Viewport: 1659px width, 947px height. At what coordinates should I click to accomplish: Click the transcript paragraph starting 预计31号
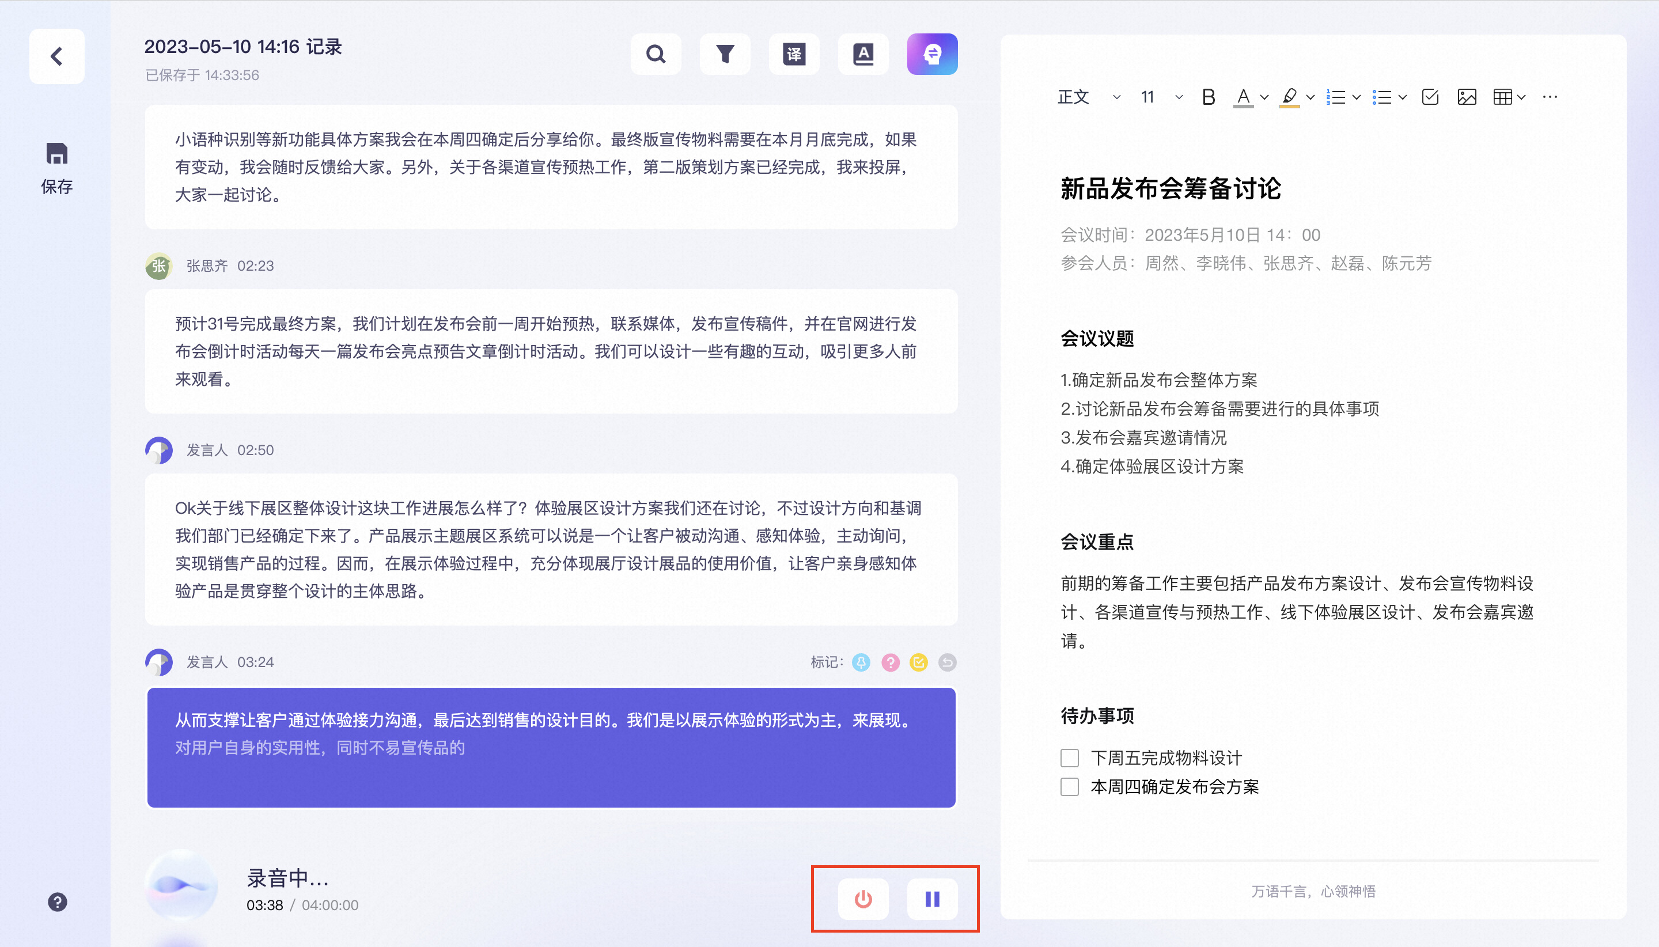click(x=551, y=351)
